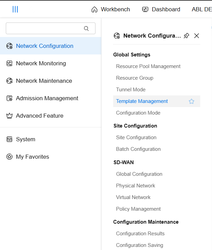Click the Admission Management sidebar icon

coord(10,98)
